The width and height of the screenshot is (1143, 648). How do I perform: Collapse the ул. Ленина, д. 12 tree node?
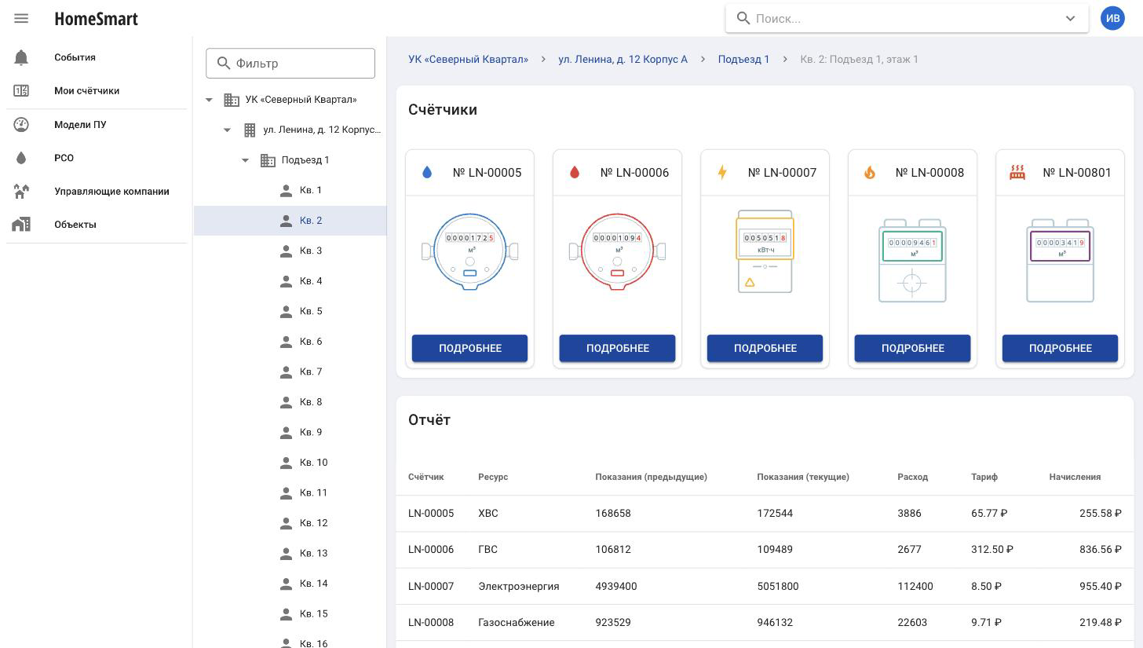pos(227,130)
